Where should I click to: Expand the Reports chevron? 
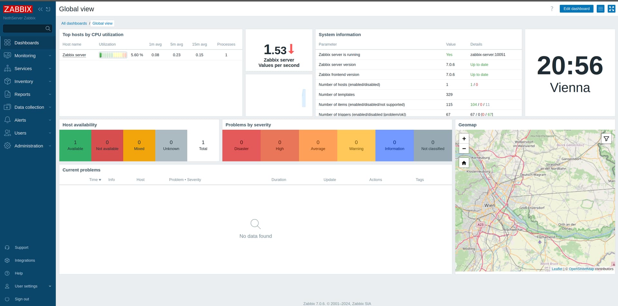click(x=50, y=94)
